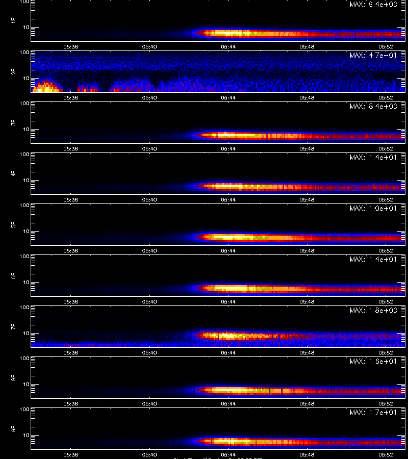Click the 05:40 time label below panel 7F
Image resolution: width=408 pixels, height=459 pixels.
coord(149,352)
